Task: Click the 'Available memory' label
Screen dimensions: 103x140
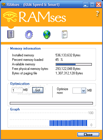Action: tap(24, 64)
